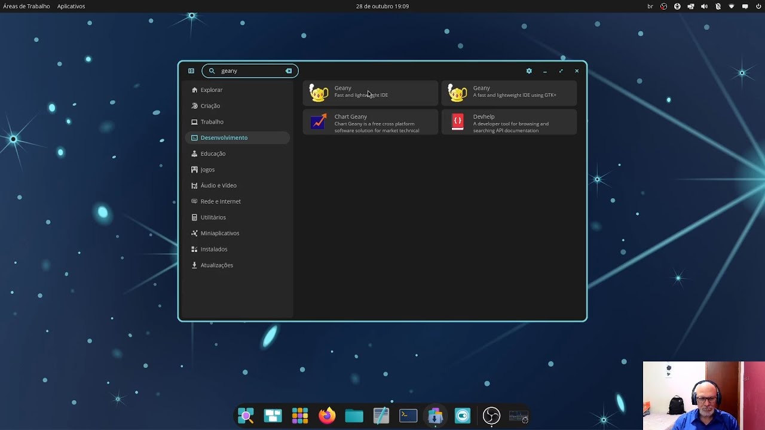Open the power menu in the top bar
This screenshot has width=765, height=430.
pos(759,6)
